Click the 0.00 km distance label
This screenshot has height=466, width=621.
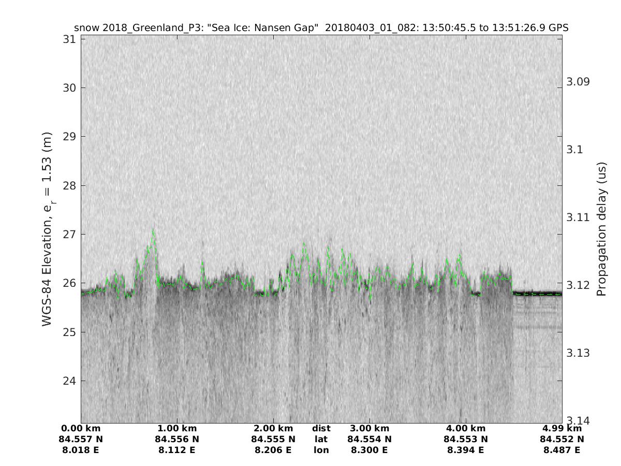point(81,428)
